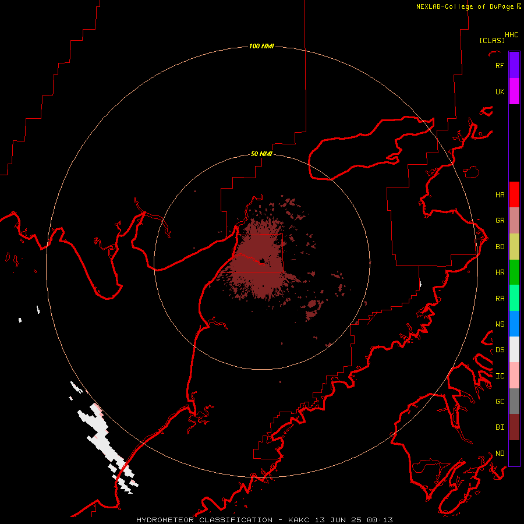
Task: Click the rounded biological echo blob southeast of radar
Action: click(312, 304)
